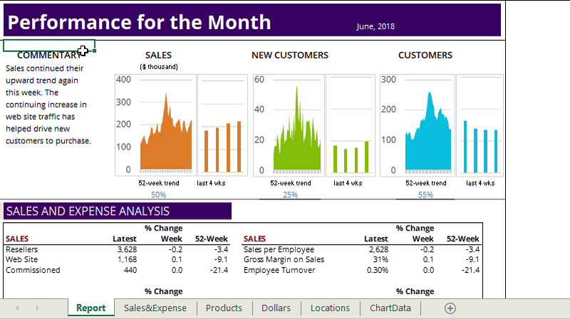
Task: Select the Performance for the Month title
Action: click(140, 22)
